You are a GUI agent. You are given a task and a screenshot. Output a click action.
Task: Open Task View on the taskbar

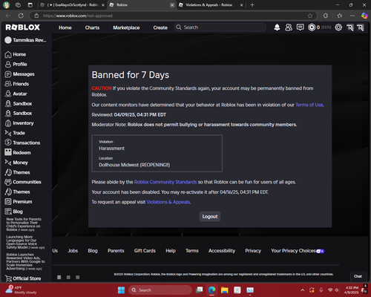click(199, 290)
